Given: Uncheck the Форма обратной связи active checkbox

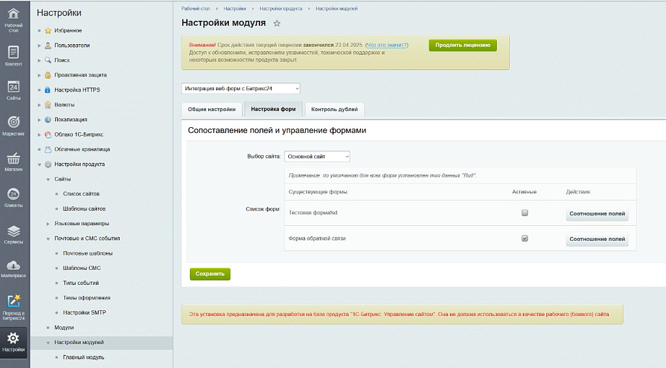Looking at the screenshot, I should click(525, 238).
